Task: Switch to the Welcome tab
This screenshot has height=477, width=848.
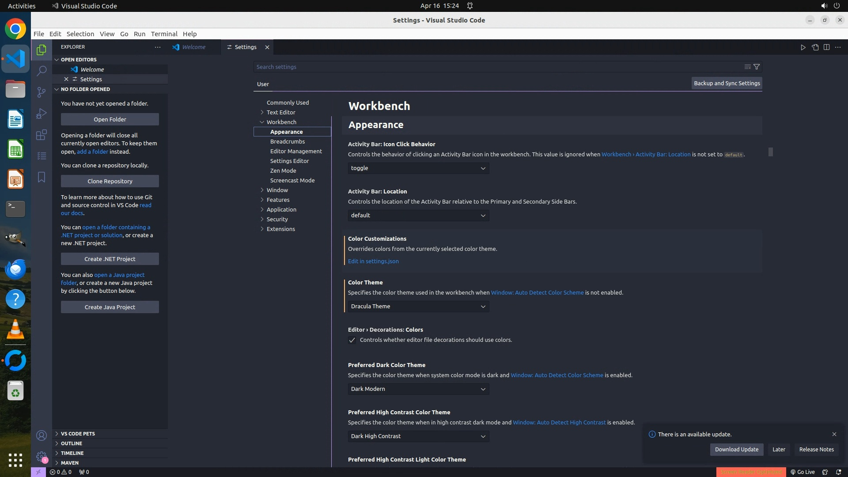Action: 193,47
